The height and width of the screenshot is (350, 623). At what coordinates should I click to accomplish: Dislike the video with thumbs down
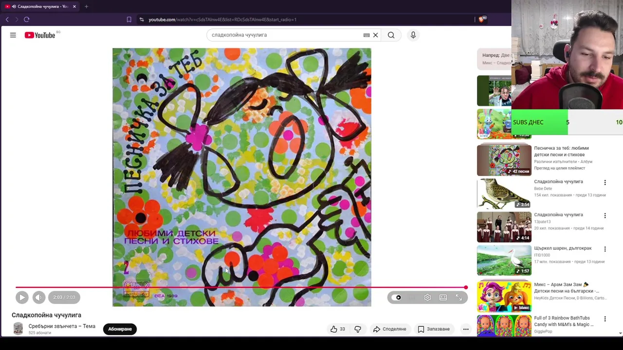[x=358, y=329]
